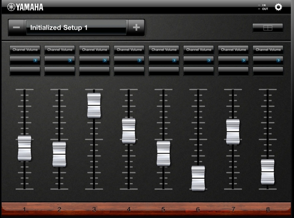
Task: Open the Initialized Setup 1 name field
Action: click(76, 27)
